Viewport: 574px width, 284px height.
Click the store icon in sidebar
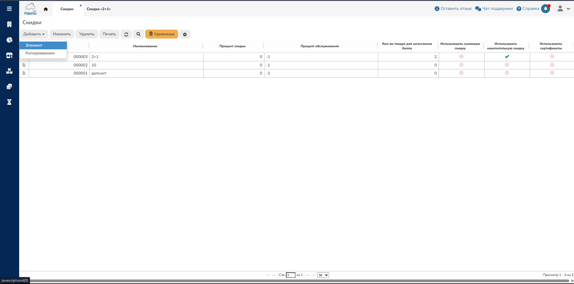(x=9, y=55)
